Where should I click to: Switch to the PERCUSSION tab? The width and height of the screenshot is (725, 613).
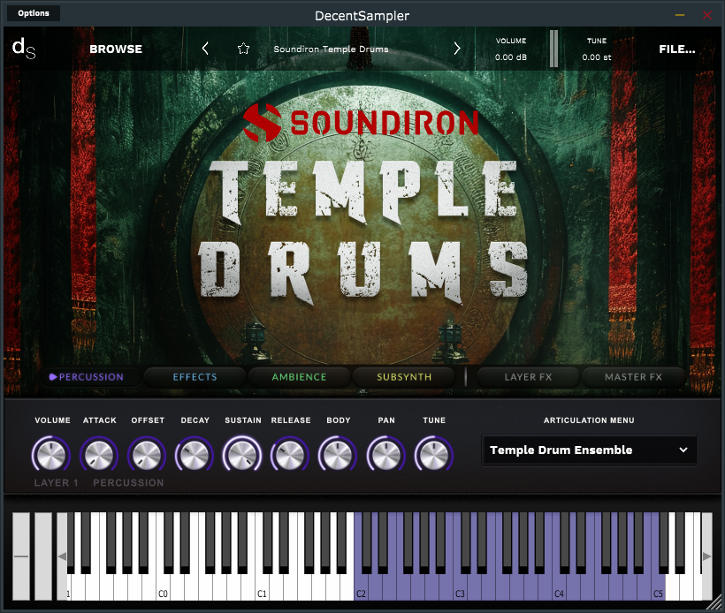click(91, 377)
